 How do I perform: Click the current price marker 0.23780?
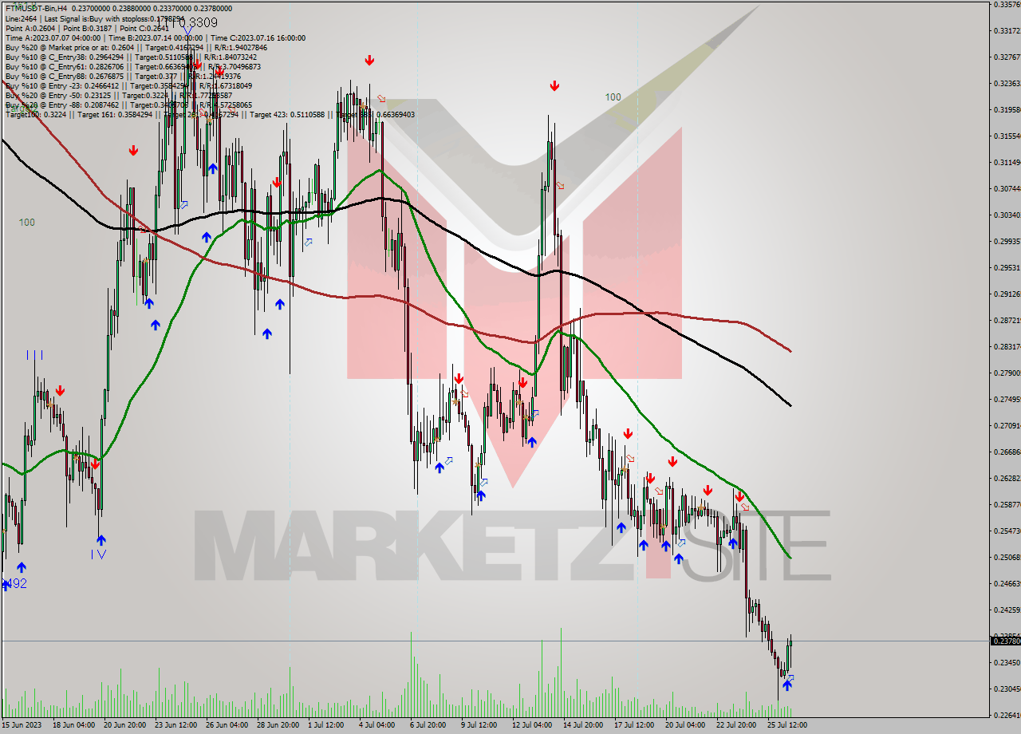tap(1005, 641)
